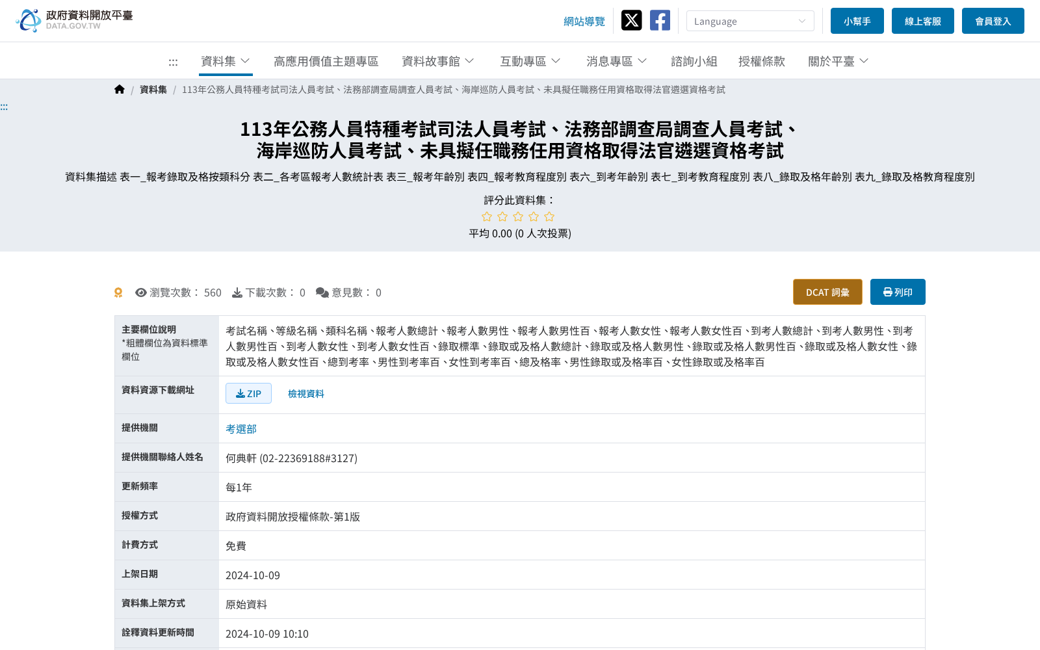1040x650 pixels.
Task: Click the 2024-10-09 上架日期 value
Action: coord(253,575)
